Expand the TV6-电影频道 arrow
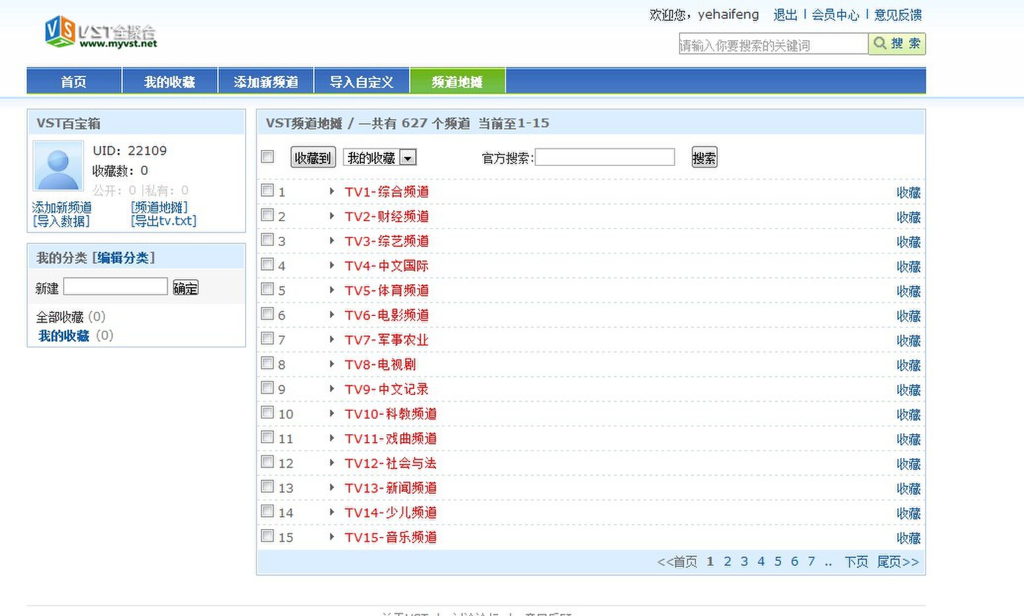The width and height of the screenshot is (1024, 616). pos(332,314)
